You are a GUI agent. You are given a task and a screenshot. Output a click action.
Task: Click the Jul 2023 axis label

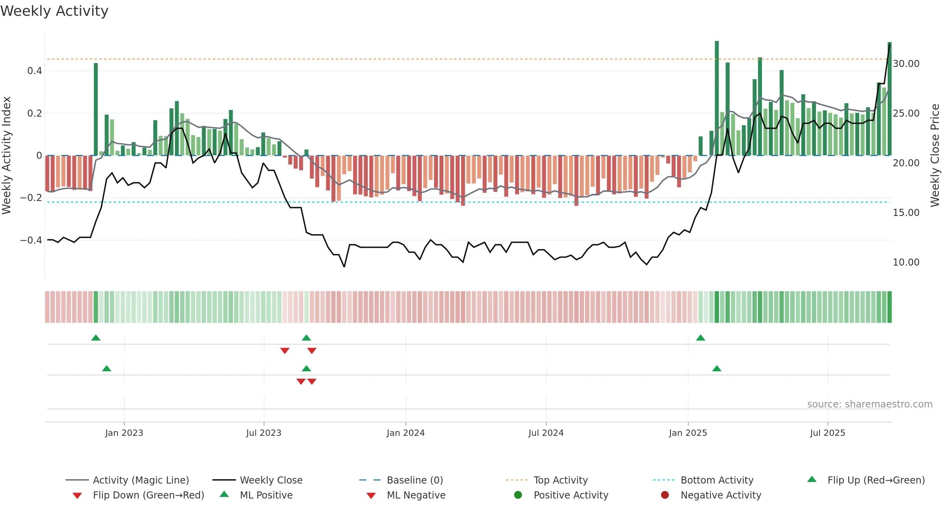click(264, 433)
